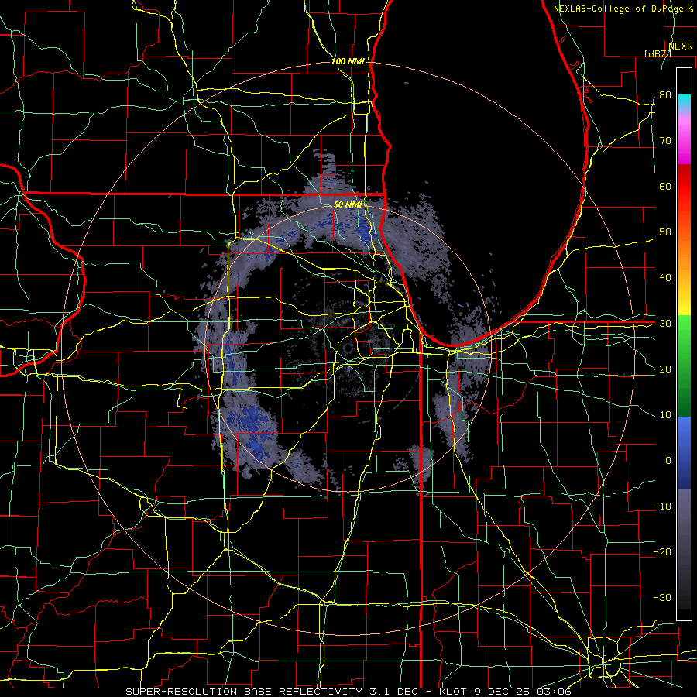The width and height of the screenshot is (697, 697).
Task: Click the "NEXR" label above the scale
Action: click(x=680, y=46)
